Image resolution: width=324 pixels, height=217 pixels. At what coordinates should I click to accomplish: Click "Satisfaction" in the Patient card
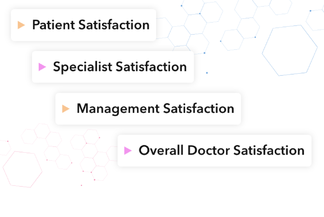pyautogui.click(x=114, y=25)
